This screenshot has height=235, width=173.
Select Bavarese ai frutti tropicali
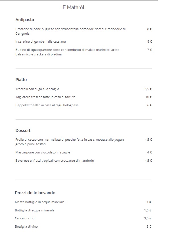(x=55, y=161)
